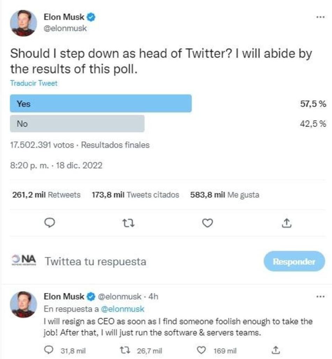Click the reply icon under main tweet
Image resolution: width=332 pixels, height=359 pixels.
(x=51, y=222)
